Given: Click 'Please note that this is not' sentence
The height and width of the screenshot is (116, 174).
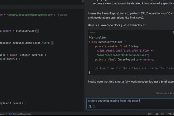Looking at the screenshot, I should (131, 82).
